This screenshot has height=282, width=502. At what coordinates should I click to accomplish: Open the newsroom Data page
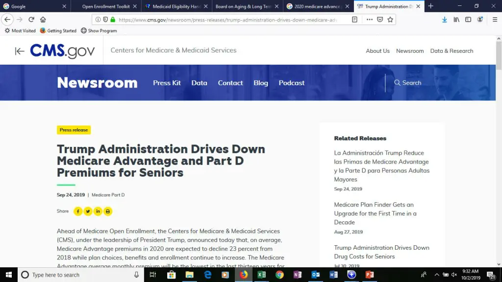pos(199,83)
